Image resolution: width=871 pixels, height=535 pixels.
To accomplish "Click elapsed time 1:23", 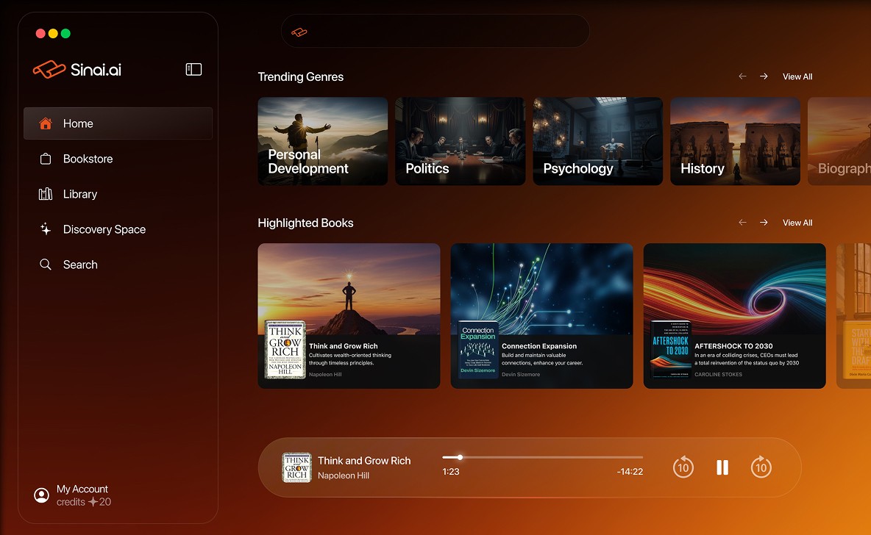I will pyautogui.click(x=450, y=472).
